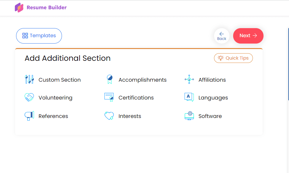Click the Certifications certificate icon
The width and height of the screenshot is (289, 173).
click(109, 97)
